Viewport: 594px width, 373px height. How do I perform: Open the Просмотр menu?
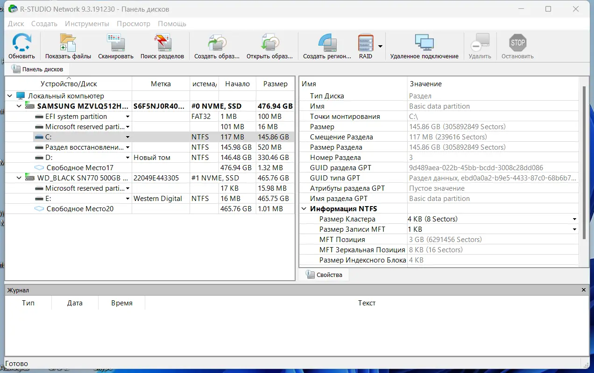[x=133, y=23]
